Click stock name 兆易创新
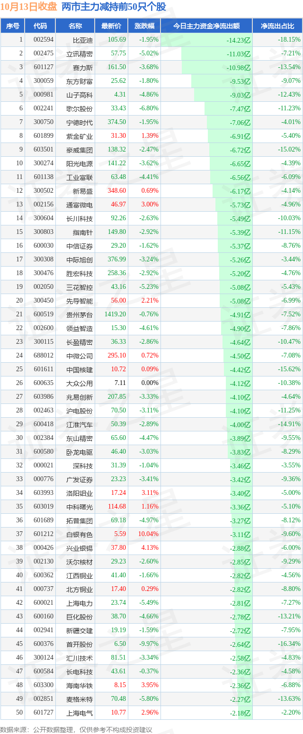Viewport: 303px width, 734px height. pyautogui.click(x=80, y=397)
